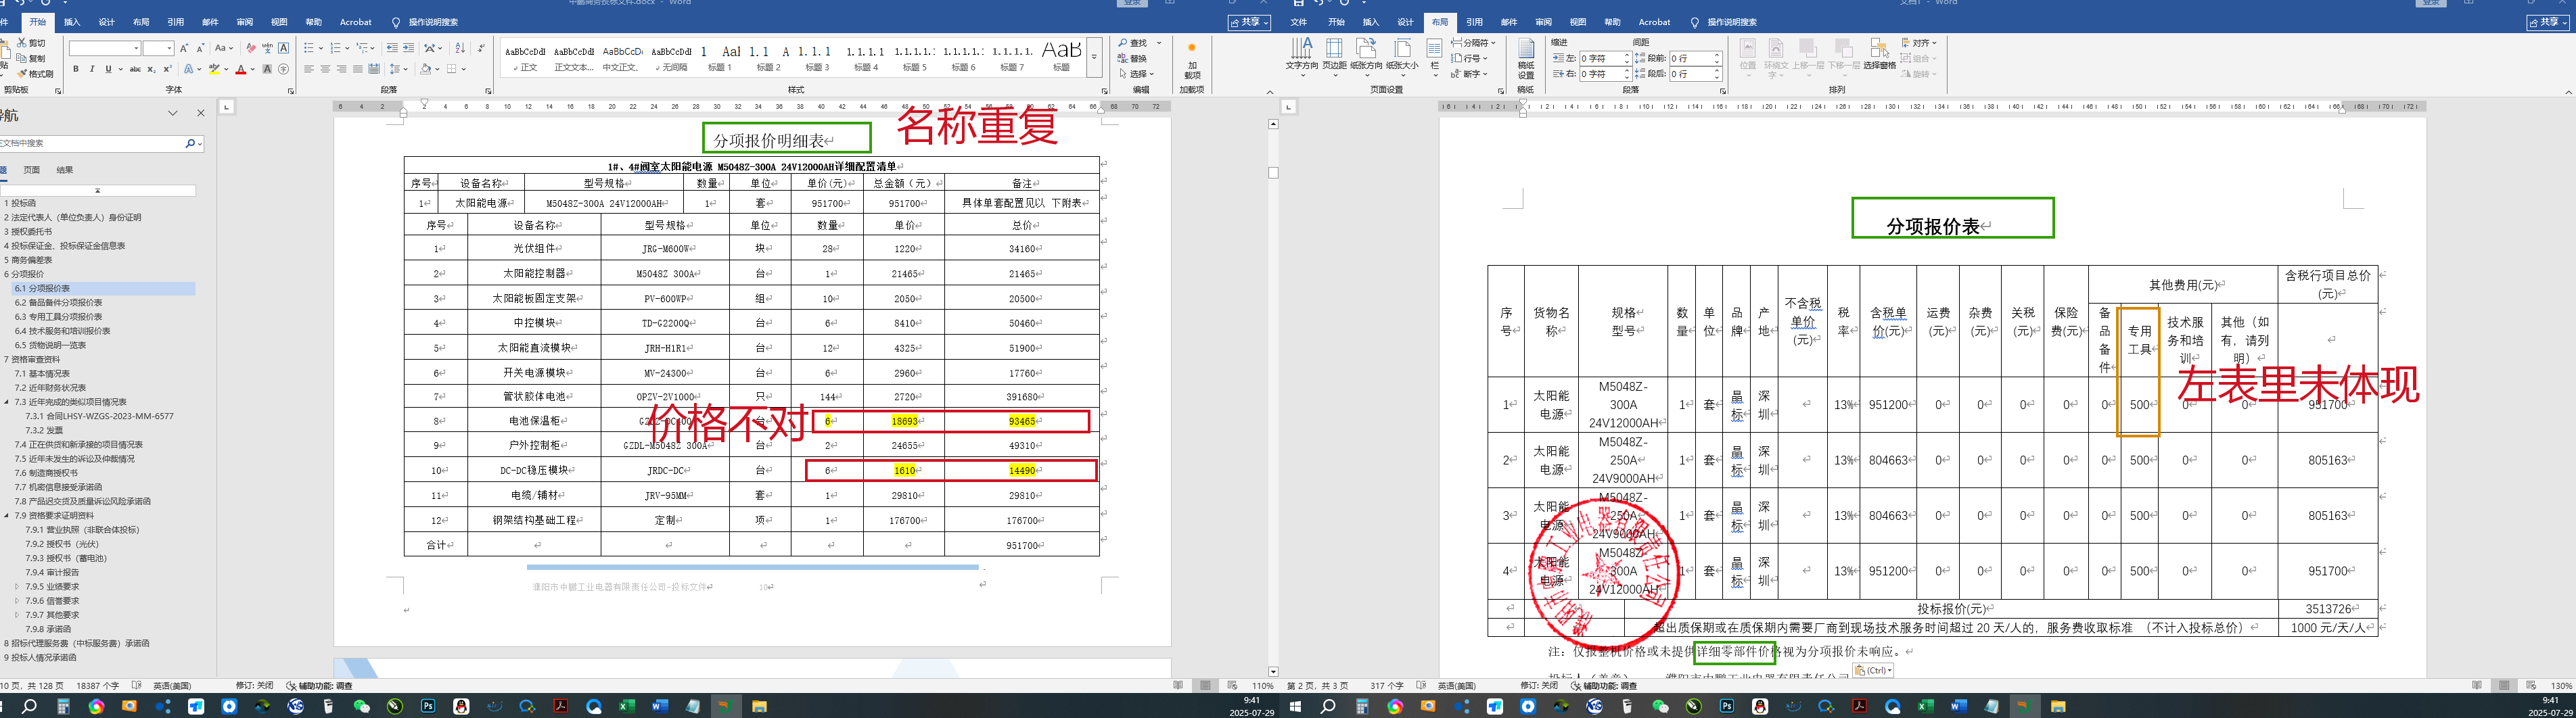2576x718 pixels.
Task: Expand 7.9.5 业绩要求 in navigation pane
Action: point(17,587)
